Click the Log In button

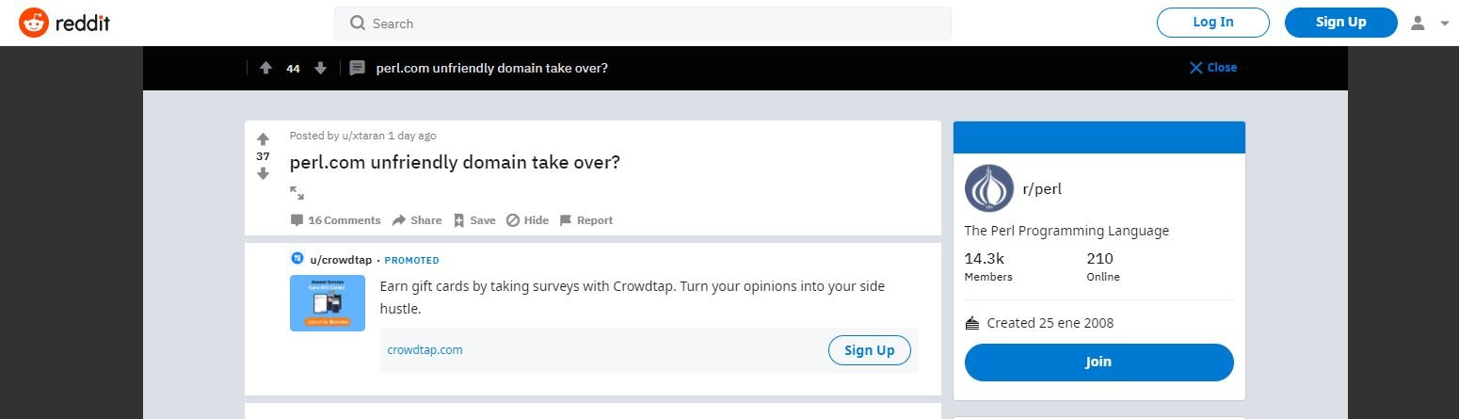(x=1213, y=23)
